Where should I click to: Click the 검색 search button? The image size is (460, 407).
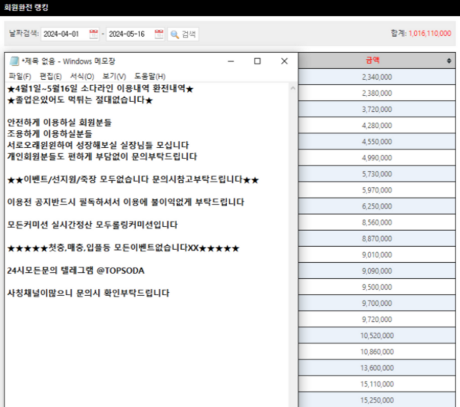184,34
